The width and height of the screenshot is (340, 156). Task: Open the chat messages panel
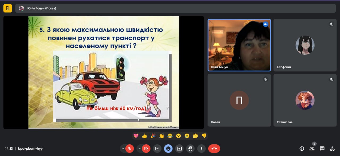click(x=322, y=149)
